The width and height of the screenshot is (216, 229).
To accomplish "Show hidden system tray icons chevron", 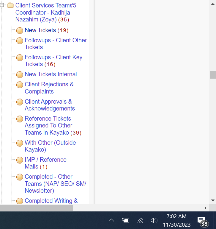I will click(111, 220).
